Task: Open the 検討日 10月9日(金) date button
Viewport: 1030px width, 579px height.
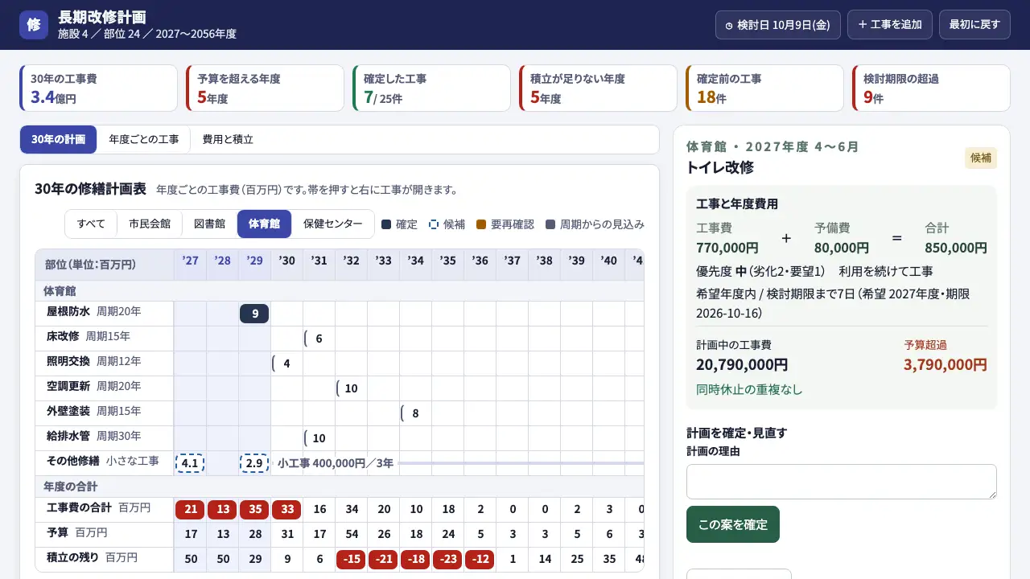Action: pyautogui.click(x=778, y=25)
